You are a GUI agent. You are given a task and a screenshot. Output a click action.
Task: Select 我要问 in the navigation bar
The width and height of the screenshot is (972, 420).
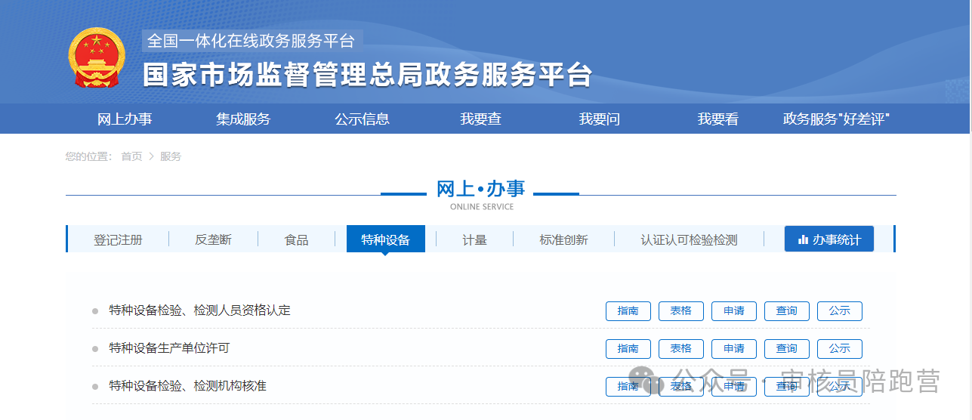[599, 119]
